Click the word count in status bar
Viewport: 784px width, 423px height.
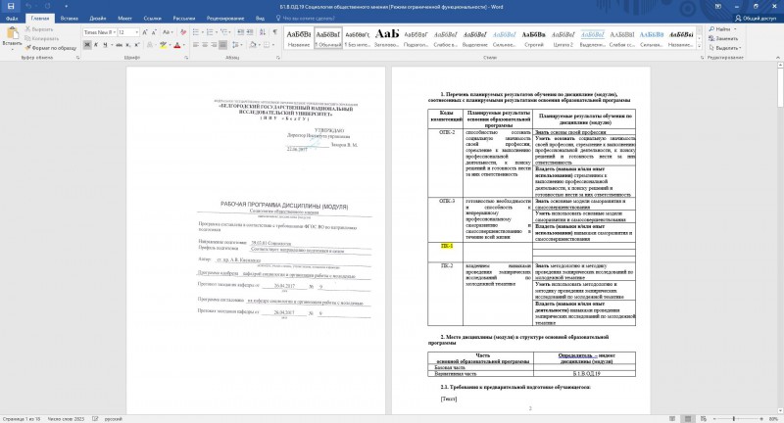pyautogui.click(x=66, y=419)
